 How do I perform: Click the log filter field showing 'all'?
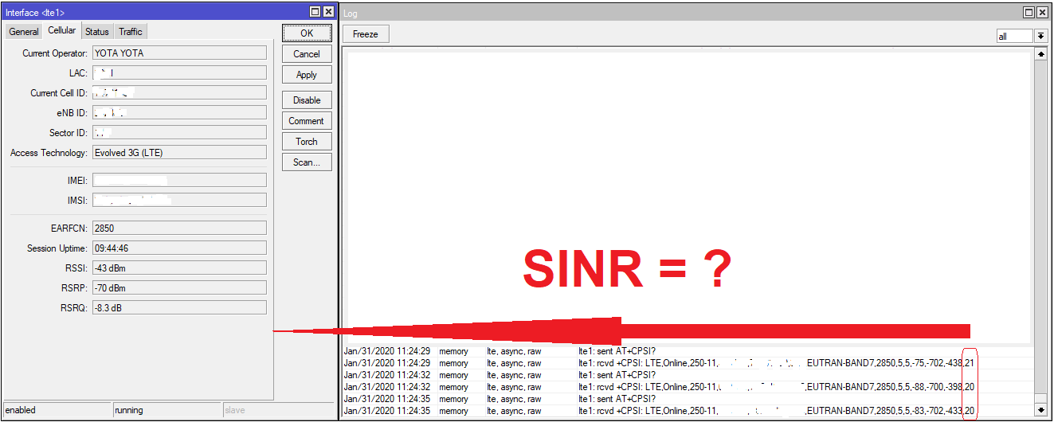click(x=1014, y=36)
